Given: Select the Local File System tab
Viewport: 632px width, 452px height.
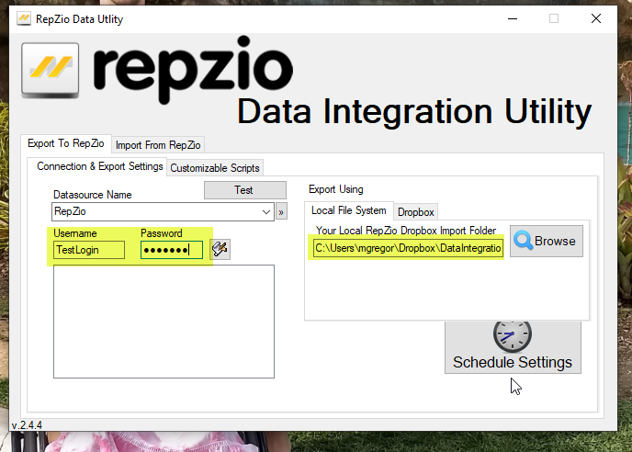Looking at the screenshot, I should [x=349, y=210].
